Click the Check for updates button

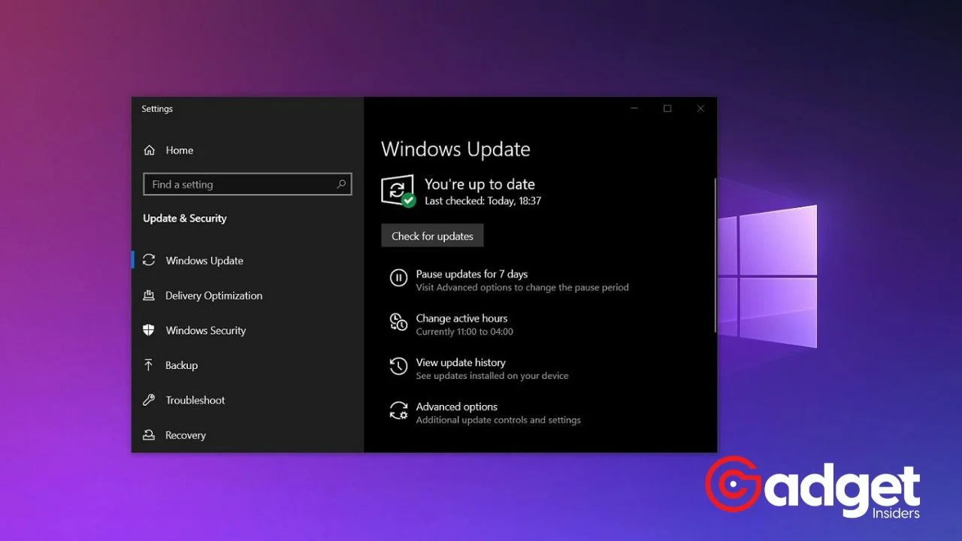432,236
